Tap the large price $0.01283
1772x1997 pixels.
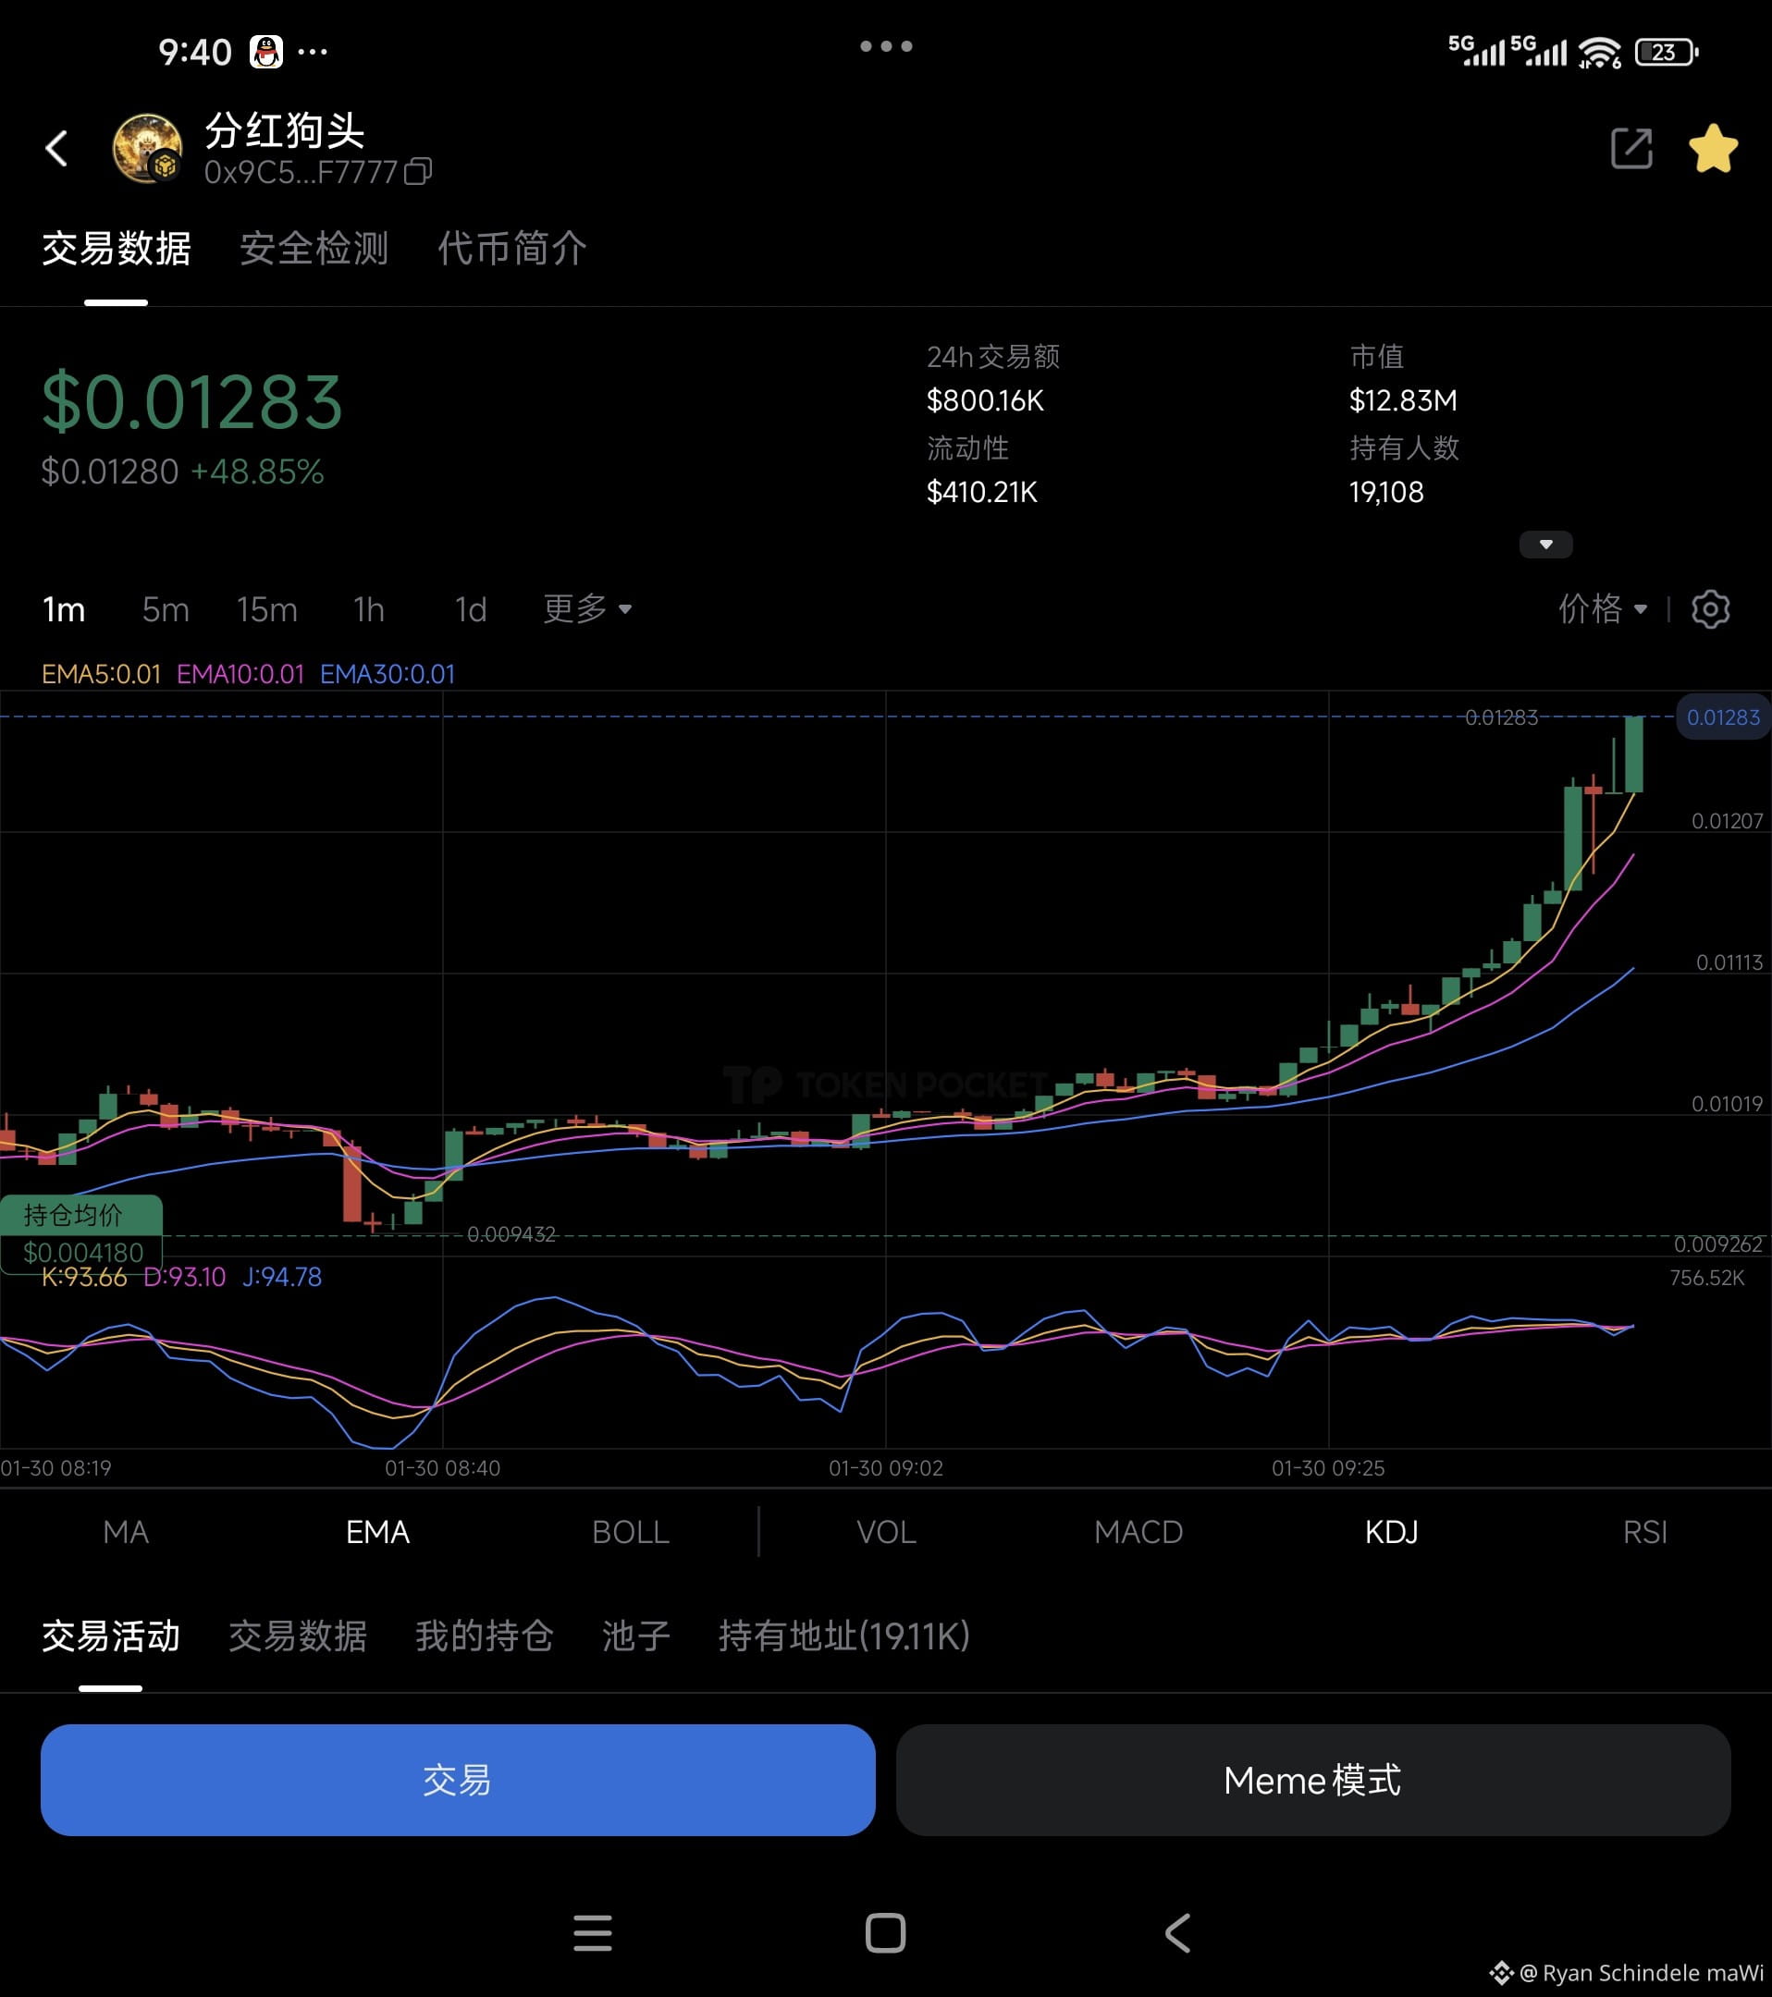click(x=191, y=401)
